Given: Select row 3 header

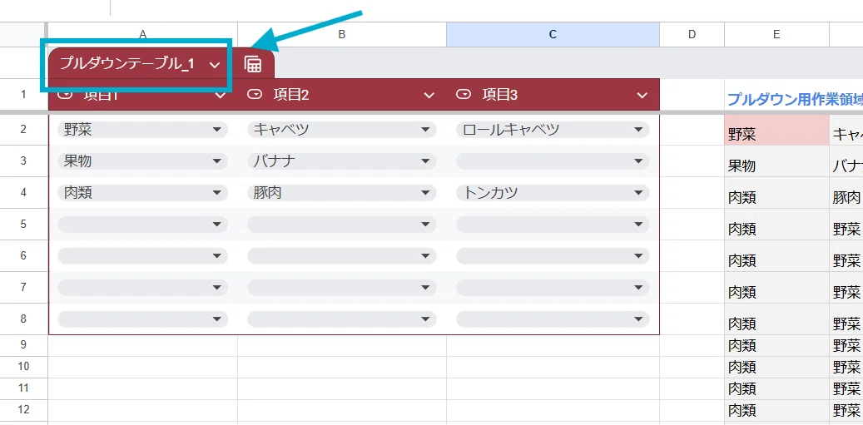Looking at the screenshot, I should point(23,161).
